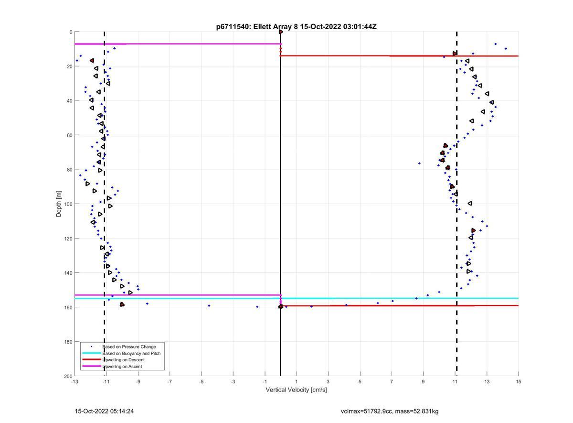
Task: Click the x-axis tick label '3'
Action: (x=328, y=381)
